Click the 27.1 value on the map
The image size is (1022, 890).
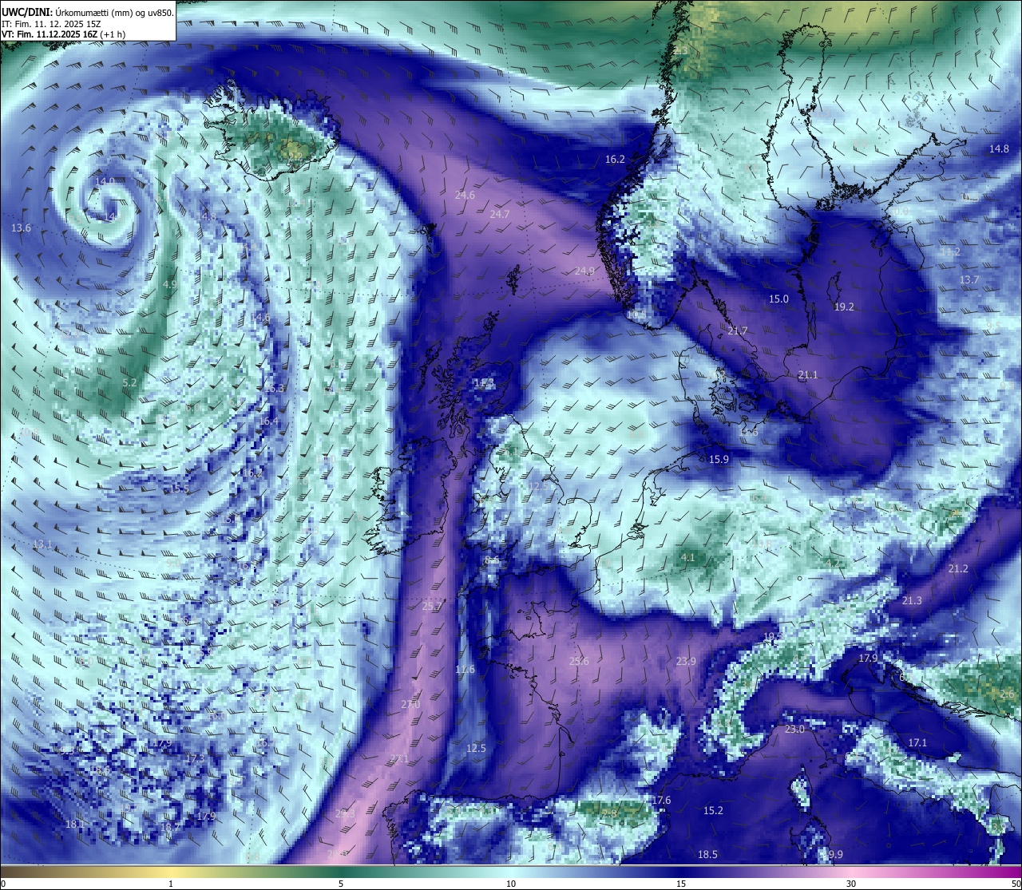399,757
